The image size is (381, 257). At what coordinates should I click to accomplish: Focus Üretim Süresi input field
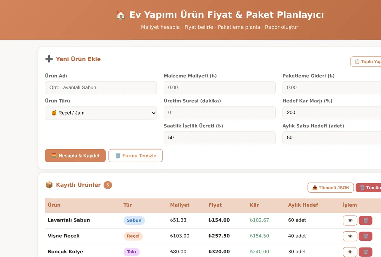pos(220,112)
